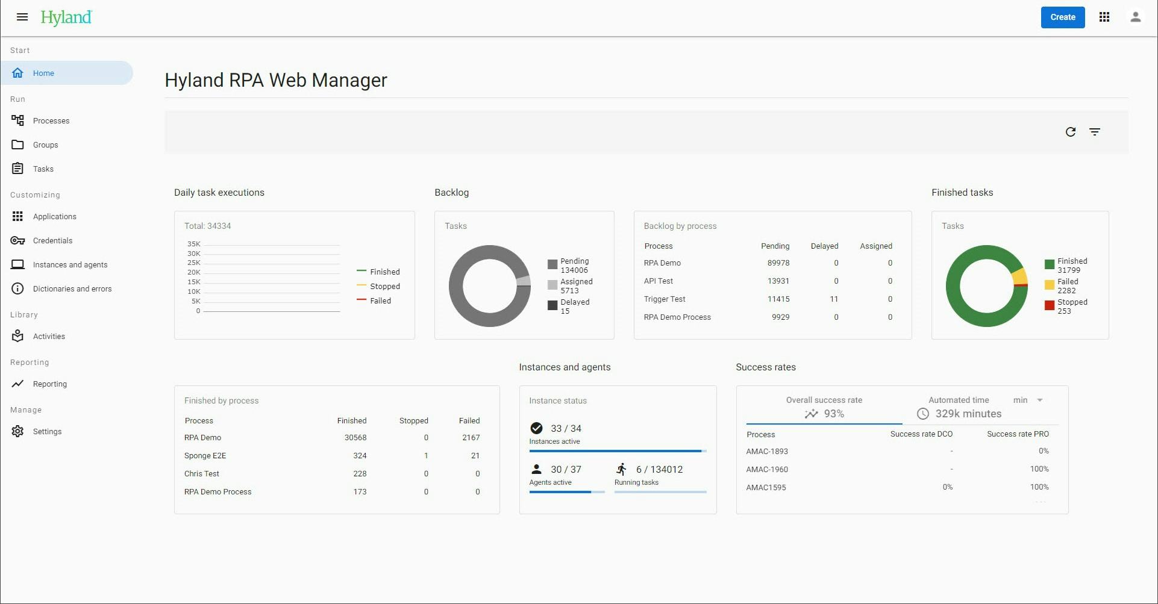Click the Running tasks progress bar
The height and width of the screenshot is (604, 1158).
pos(660,492)
